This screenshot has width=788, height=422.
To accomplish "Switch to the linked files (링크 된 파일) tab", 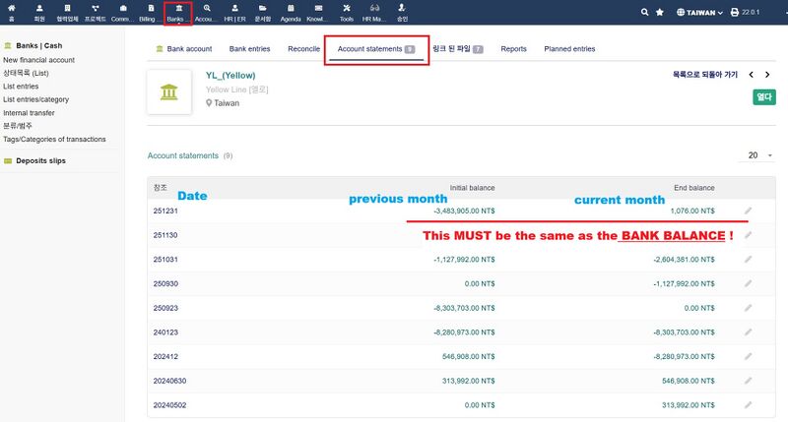I will click(457, 48).
